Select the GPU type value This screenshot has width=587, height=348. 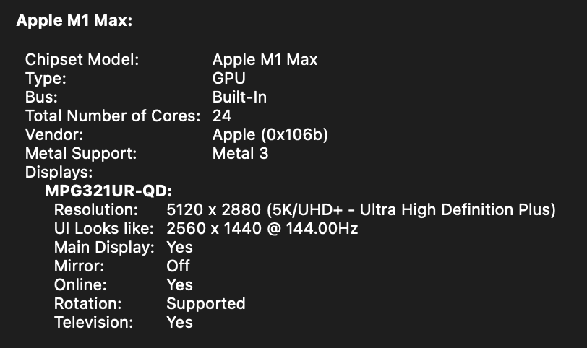[x=228, y=79]
